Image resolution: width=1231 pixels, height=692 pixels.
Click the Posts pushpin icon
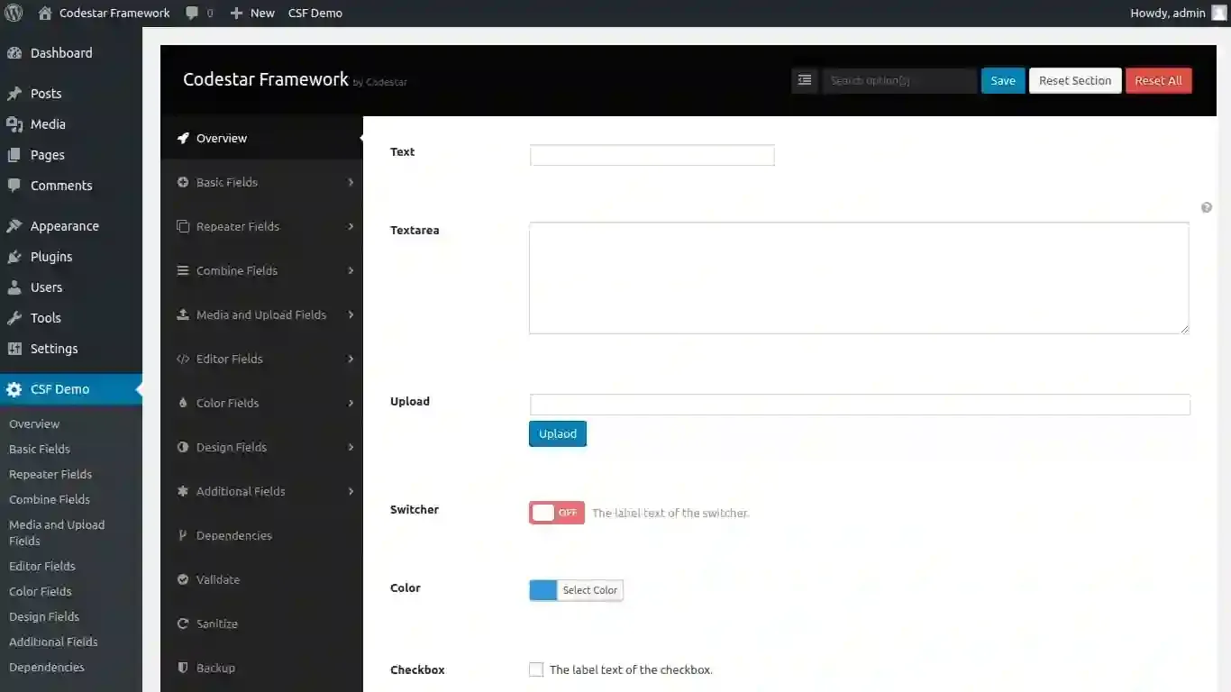pos(14,94)
